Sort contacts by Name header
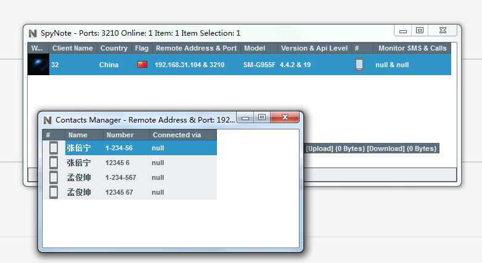The image size is (482, 263). [x=84, y=135]
